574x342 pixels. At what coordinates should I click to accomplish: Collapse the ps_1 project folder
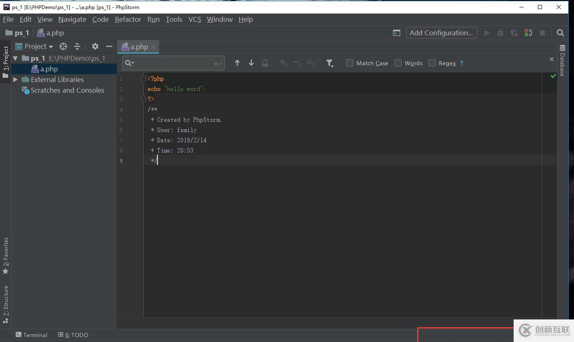[x=16, y=58]
